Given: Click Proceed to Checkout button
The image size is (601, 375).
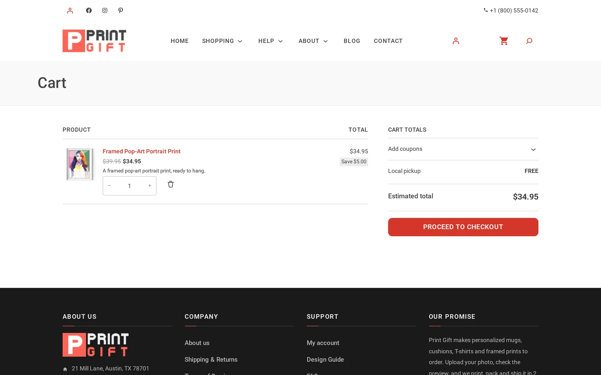Looking at the screenshot, I should point(463,227).
